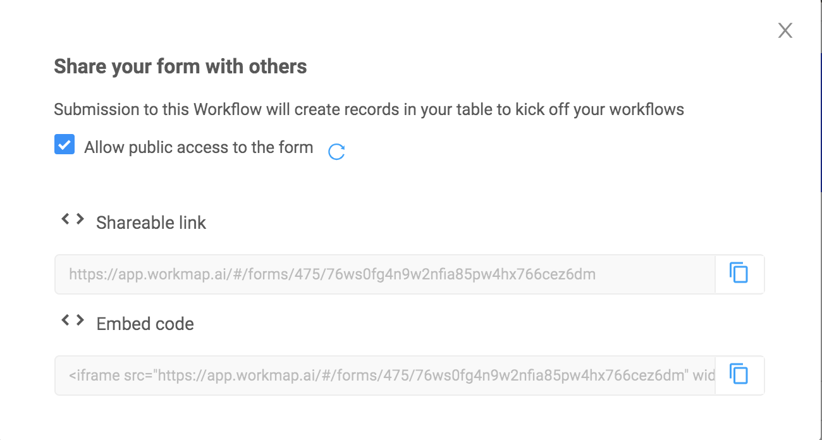Image resolution: width=822 pixels, height=440 pixels.
Task: Copy the embed code to clipboard
Action: 739,375
